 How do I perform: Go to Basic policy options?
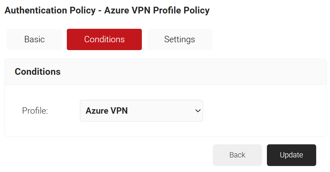34,39
